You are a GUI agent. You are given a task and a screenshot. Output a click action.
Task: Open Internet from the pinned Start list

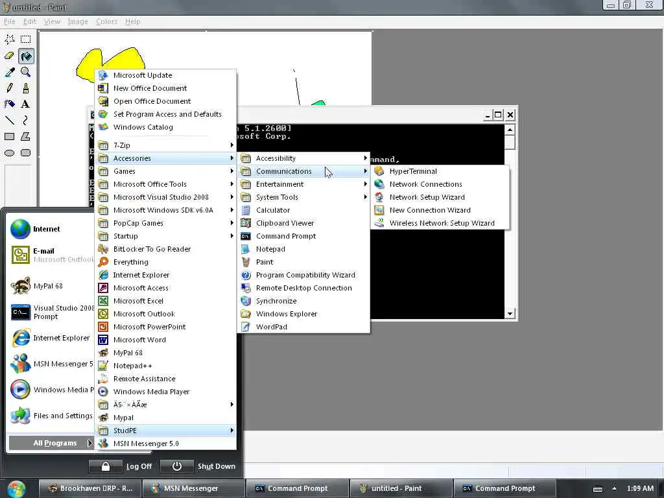click(x=51, y=229)
